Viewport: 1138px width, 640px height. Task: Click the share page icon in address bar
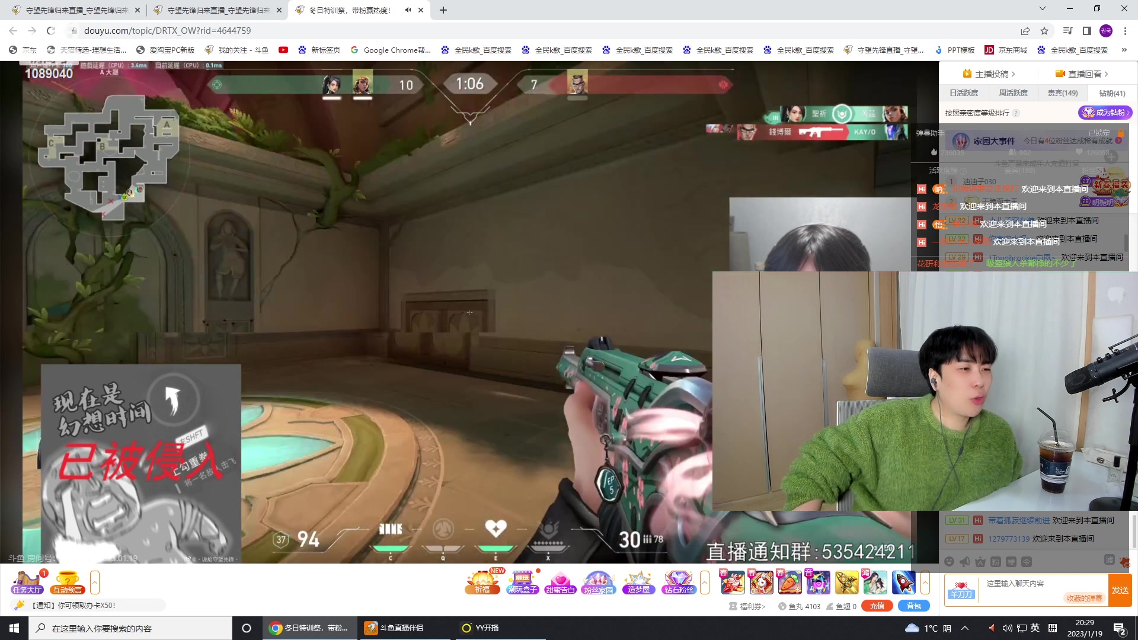[1025, 31]
